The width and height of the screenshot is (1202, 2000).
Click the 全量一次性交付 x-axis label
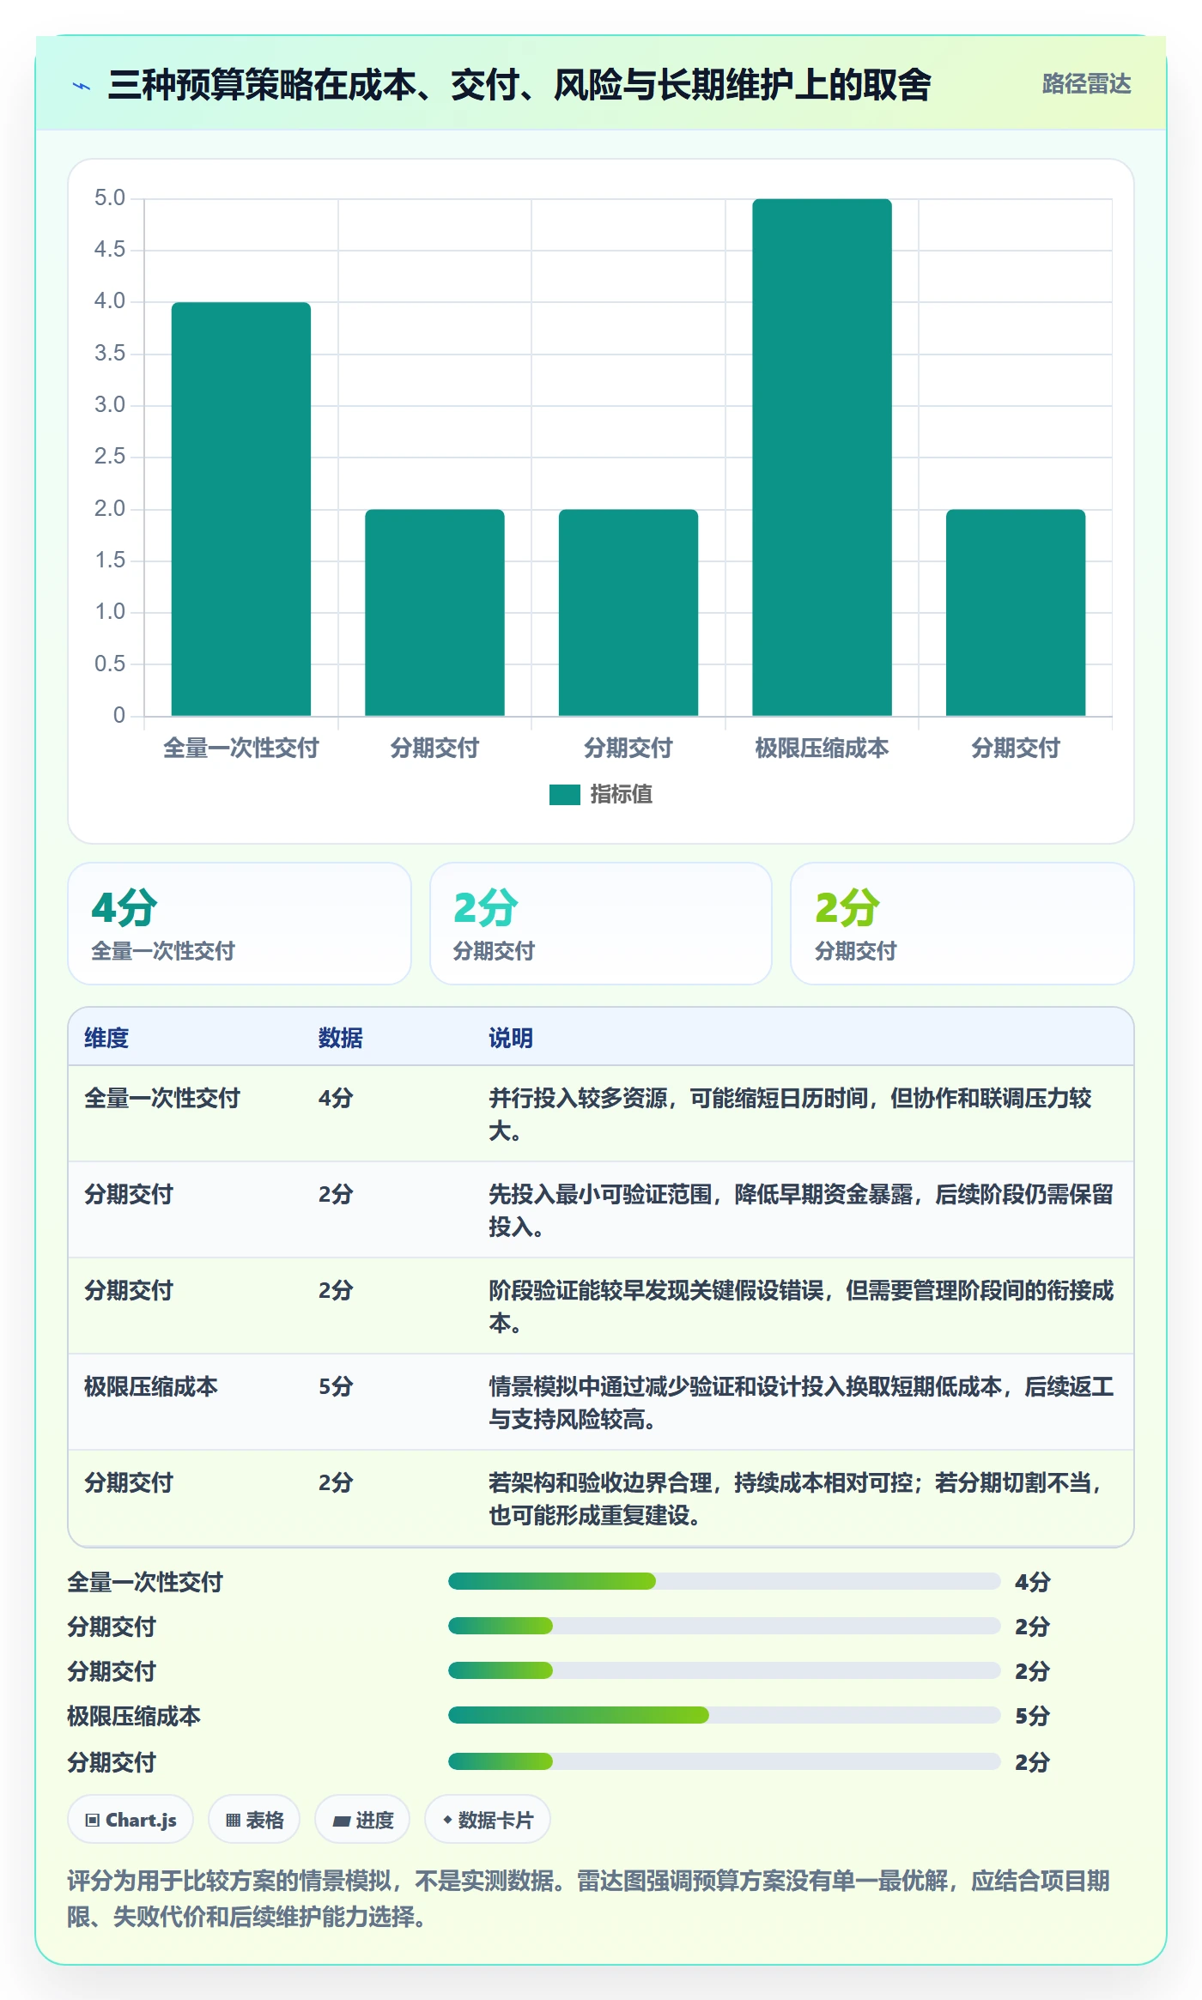click(241, 748)
